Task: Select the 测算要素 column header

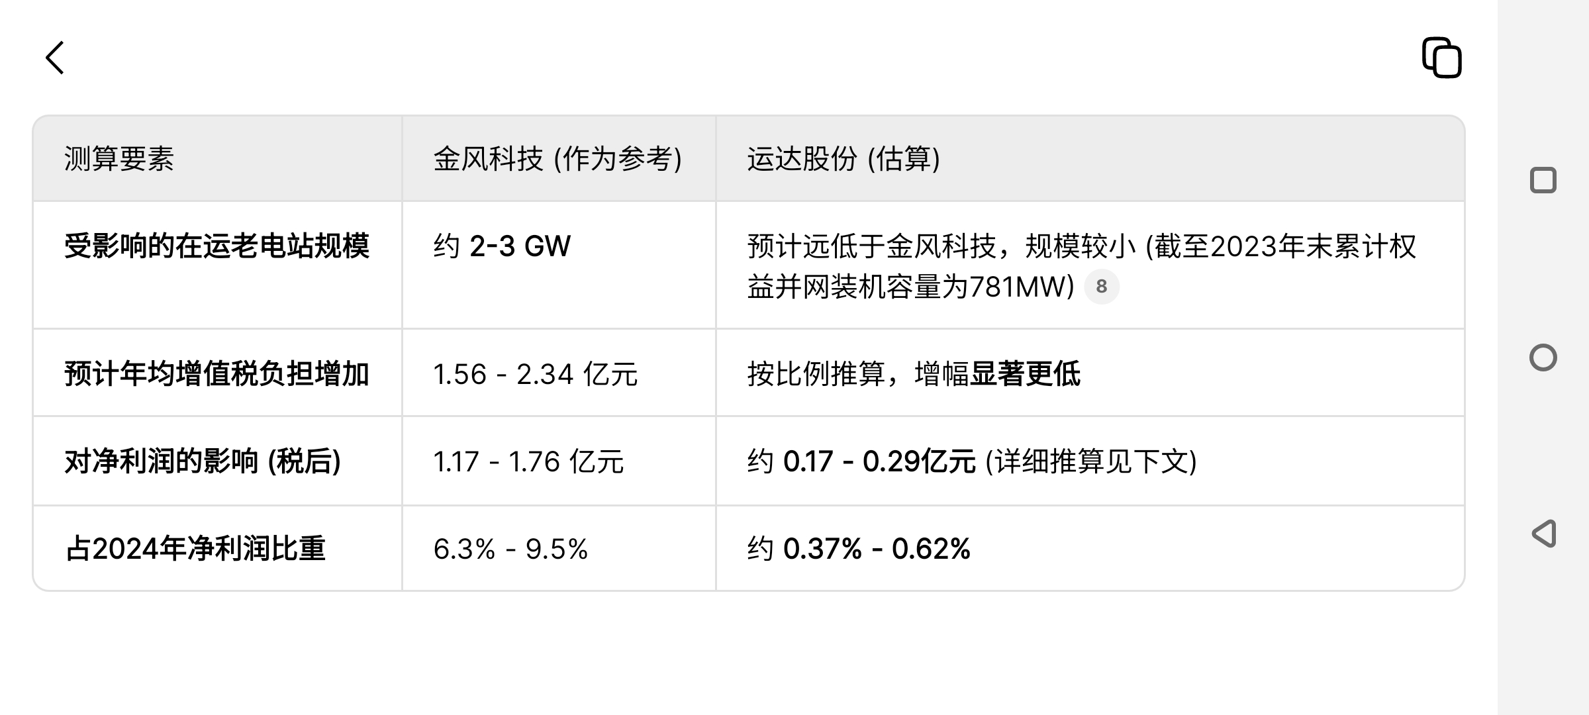Action: pyautogui.click(x=119, y=159)
